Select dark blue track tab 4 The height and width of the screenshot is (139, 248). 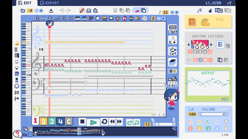coord(60,121)
